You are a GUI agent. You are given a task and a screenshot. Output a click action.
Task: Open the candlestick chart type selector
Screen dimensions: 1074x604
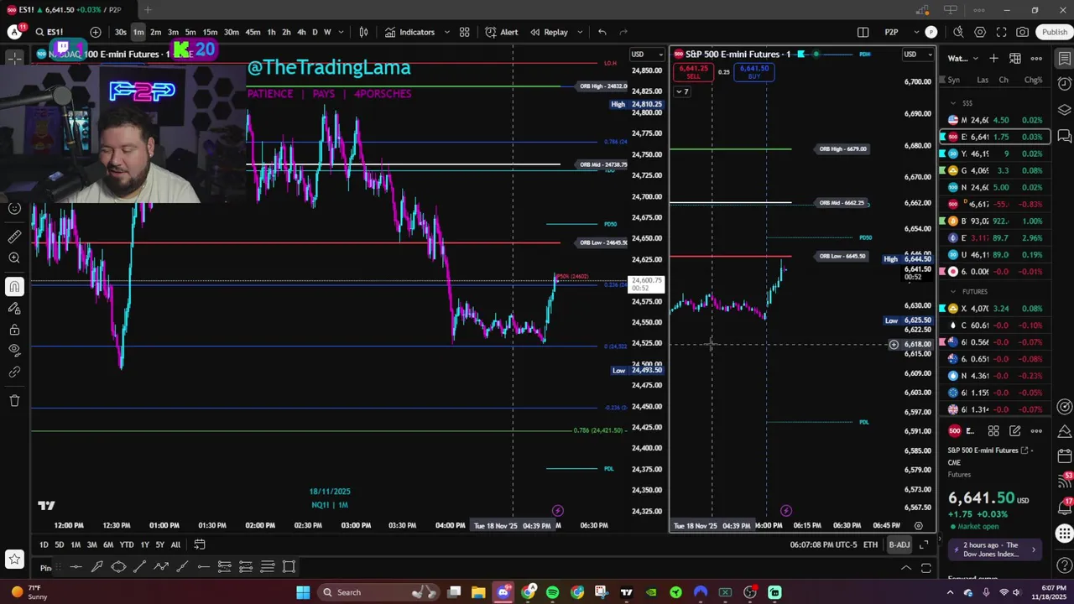(363, 32)
